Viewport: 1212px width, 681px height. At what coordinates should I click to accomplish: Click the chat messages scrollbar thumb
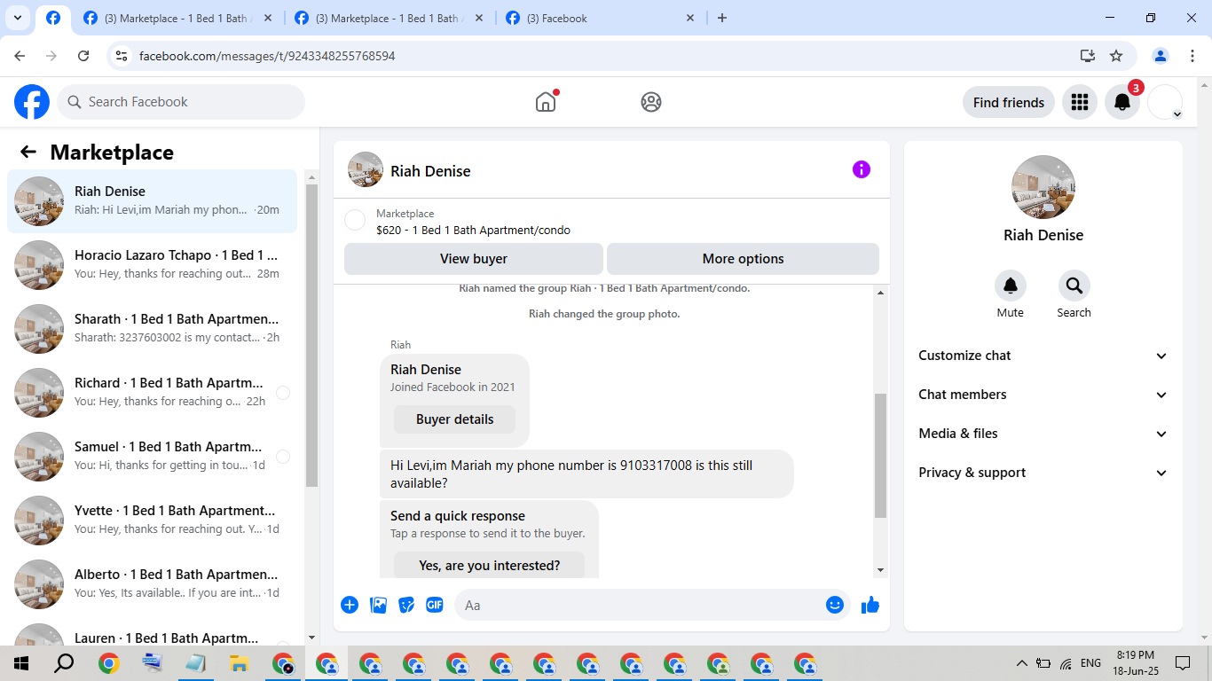tap(880, 456)
